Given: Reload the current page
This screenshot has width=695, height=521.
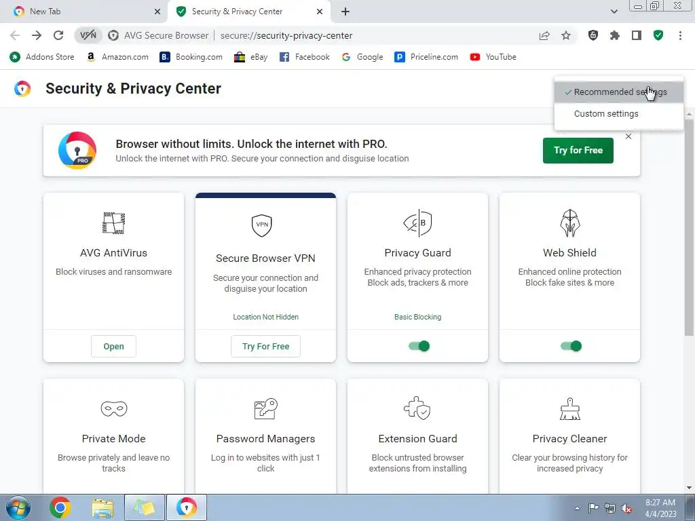Looking at the screenshot, I should pos(58,35).
